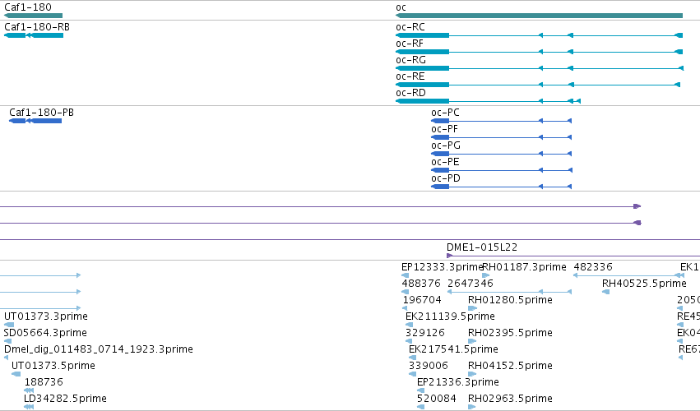Choose the RH04152.5prime label
The image size is (700, 411).
(510, 366)
